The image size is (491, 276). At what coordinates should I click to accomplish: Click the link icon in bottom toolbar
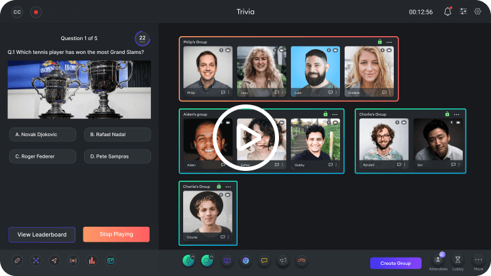tap(17, 261)
